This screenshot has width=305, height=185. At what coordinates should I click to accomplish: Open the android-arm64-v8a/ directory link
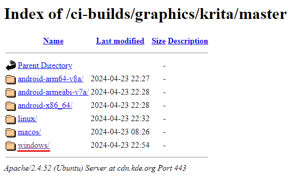pyautogui.click(x=51, y=79)
